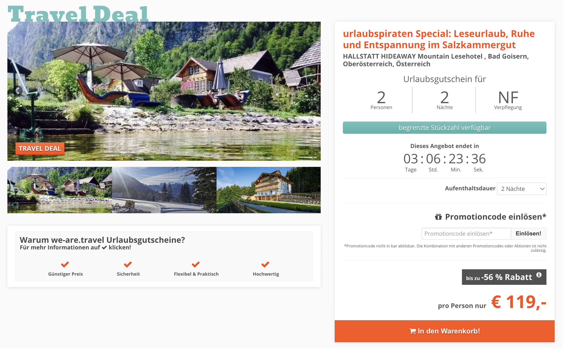Click the orange TRAVEL DEAL badge
Image resolution: width=563 pixels, height=348 pixels.
(40, 149)
